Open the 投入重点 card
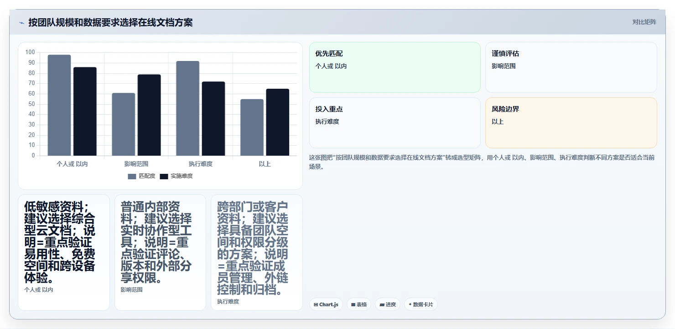This screenshot has width=675, height=329. [x=395, y=123]
